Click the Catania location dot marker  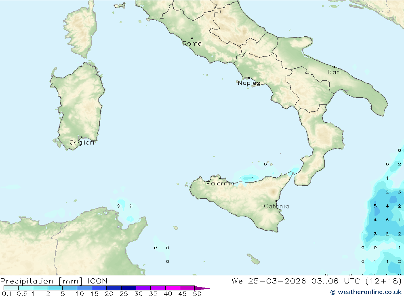click(x=276, y=201)
